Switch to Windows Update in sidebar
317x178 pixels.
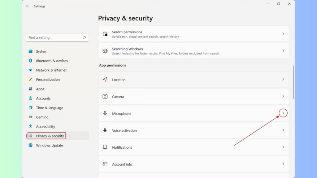coord(50,145)
